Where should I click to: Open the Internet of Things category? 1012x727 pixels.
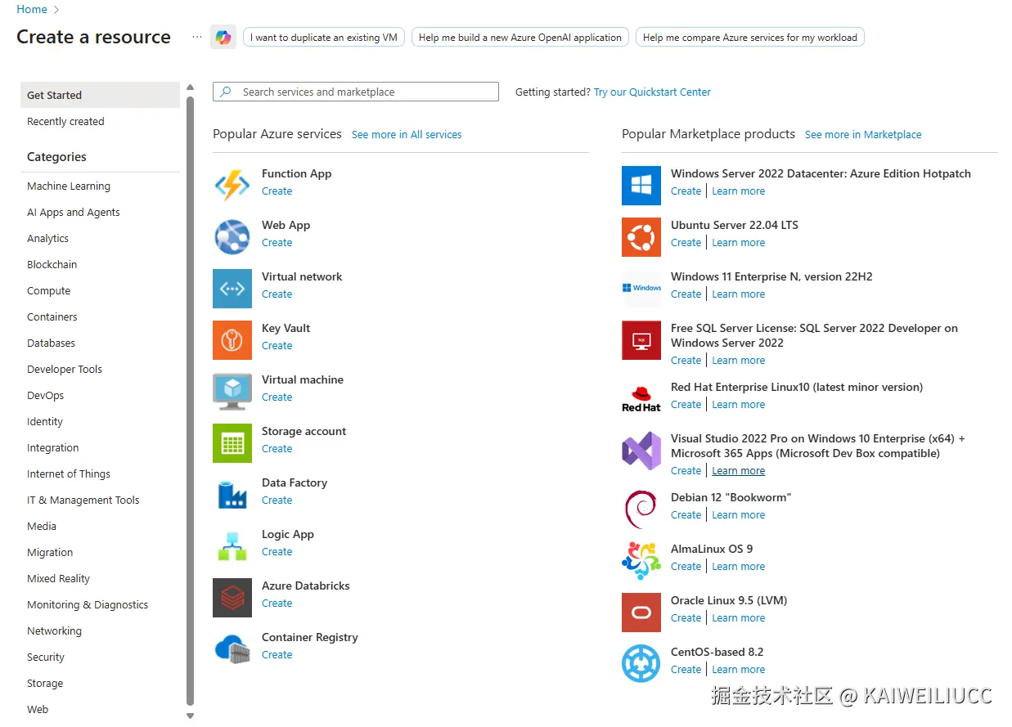click(69, 474)
